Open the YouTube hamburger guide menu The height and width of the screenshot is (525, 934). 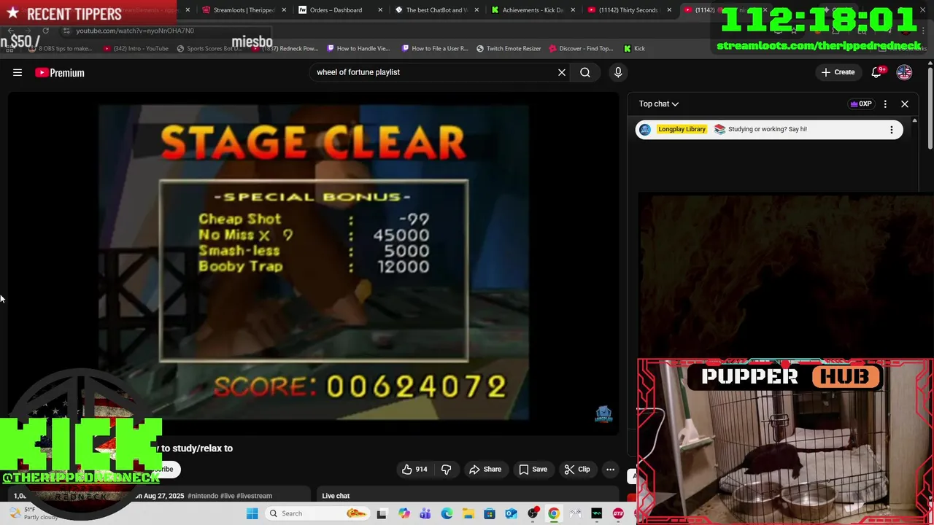tap(18, 72)
